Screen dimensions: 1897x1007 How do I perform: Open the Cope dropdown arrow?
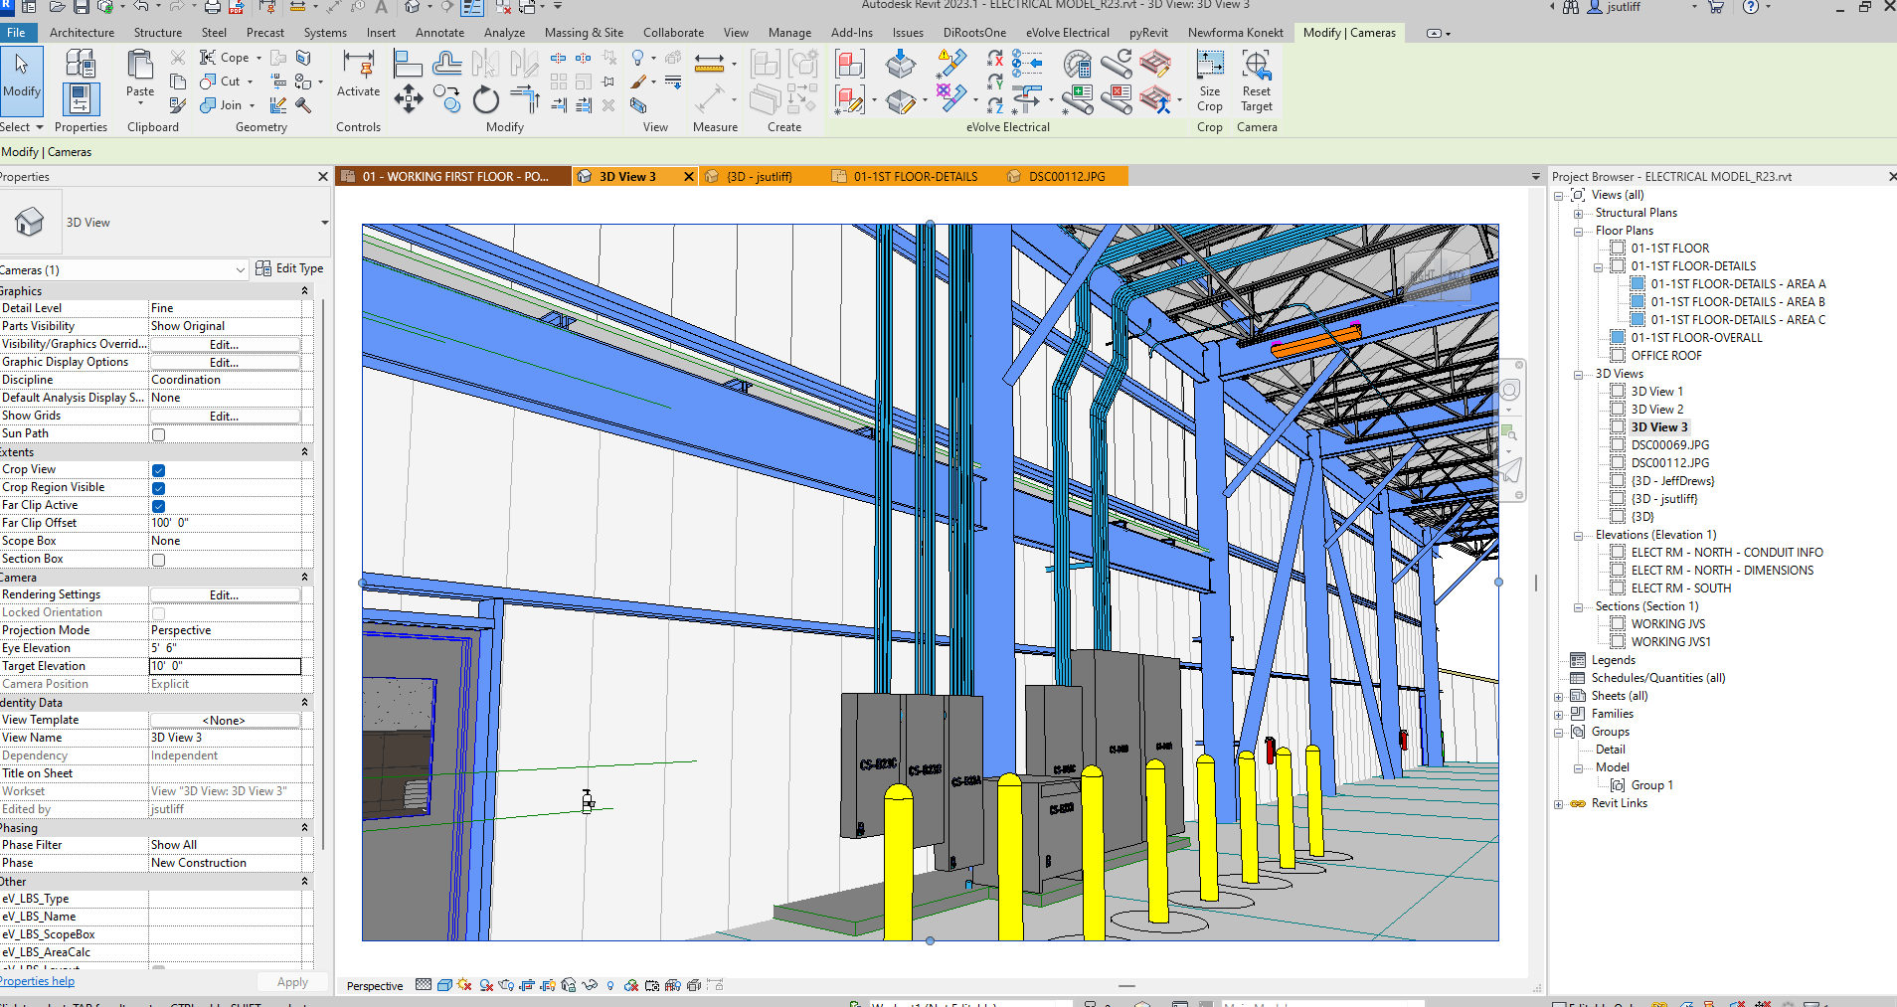tap(259, 58)
